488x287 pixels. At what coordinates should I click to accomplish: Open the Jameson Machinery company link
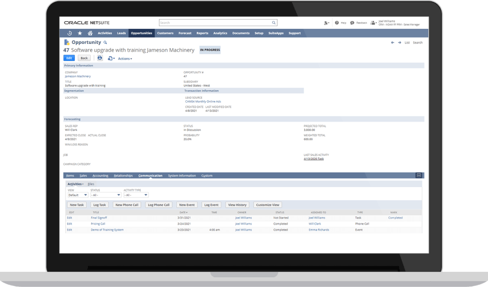tap(78, 76)
